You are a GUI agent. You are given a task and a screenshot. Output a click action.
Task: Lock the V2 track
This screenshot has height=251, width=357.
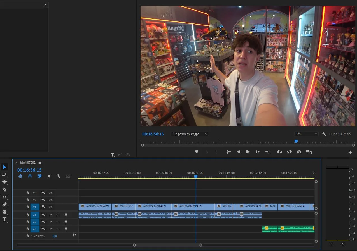(x=27, y=200)
